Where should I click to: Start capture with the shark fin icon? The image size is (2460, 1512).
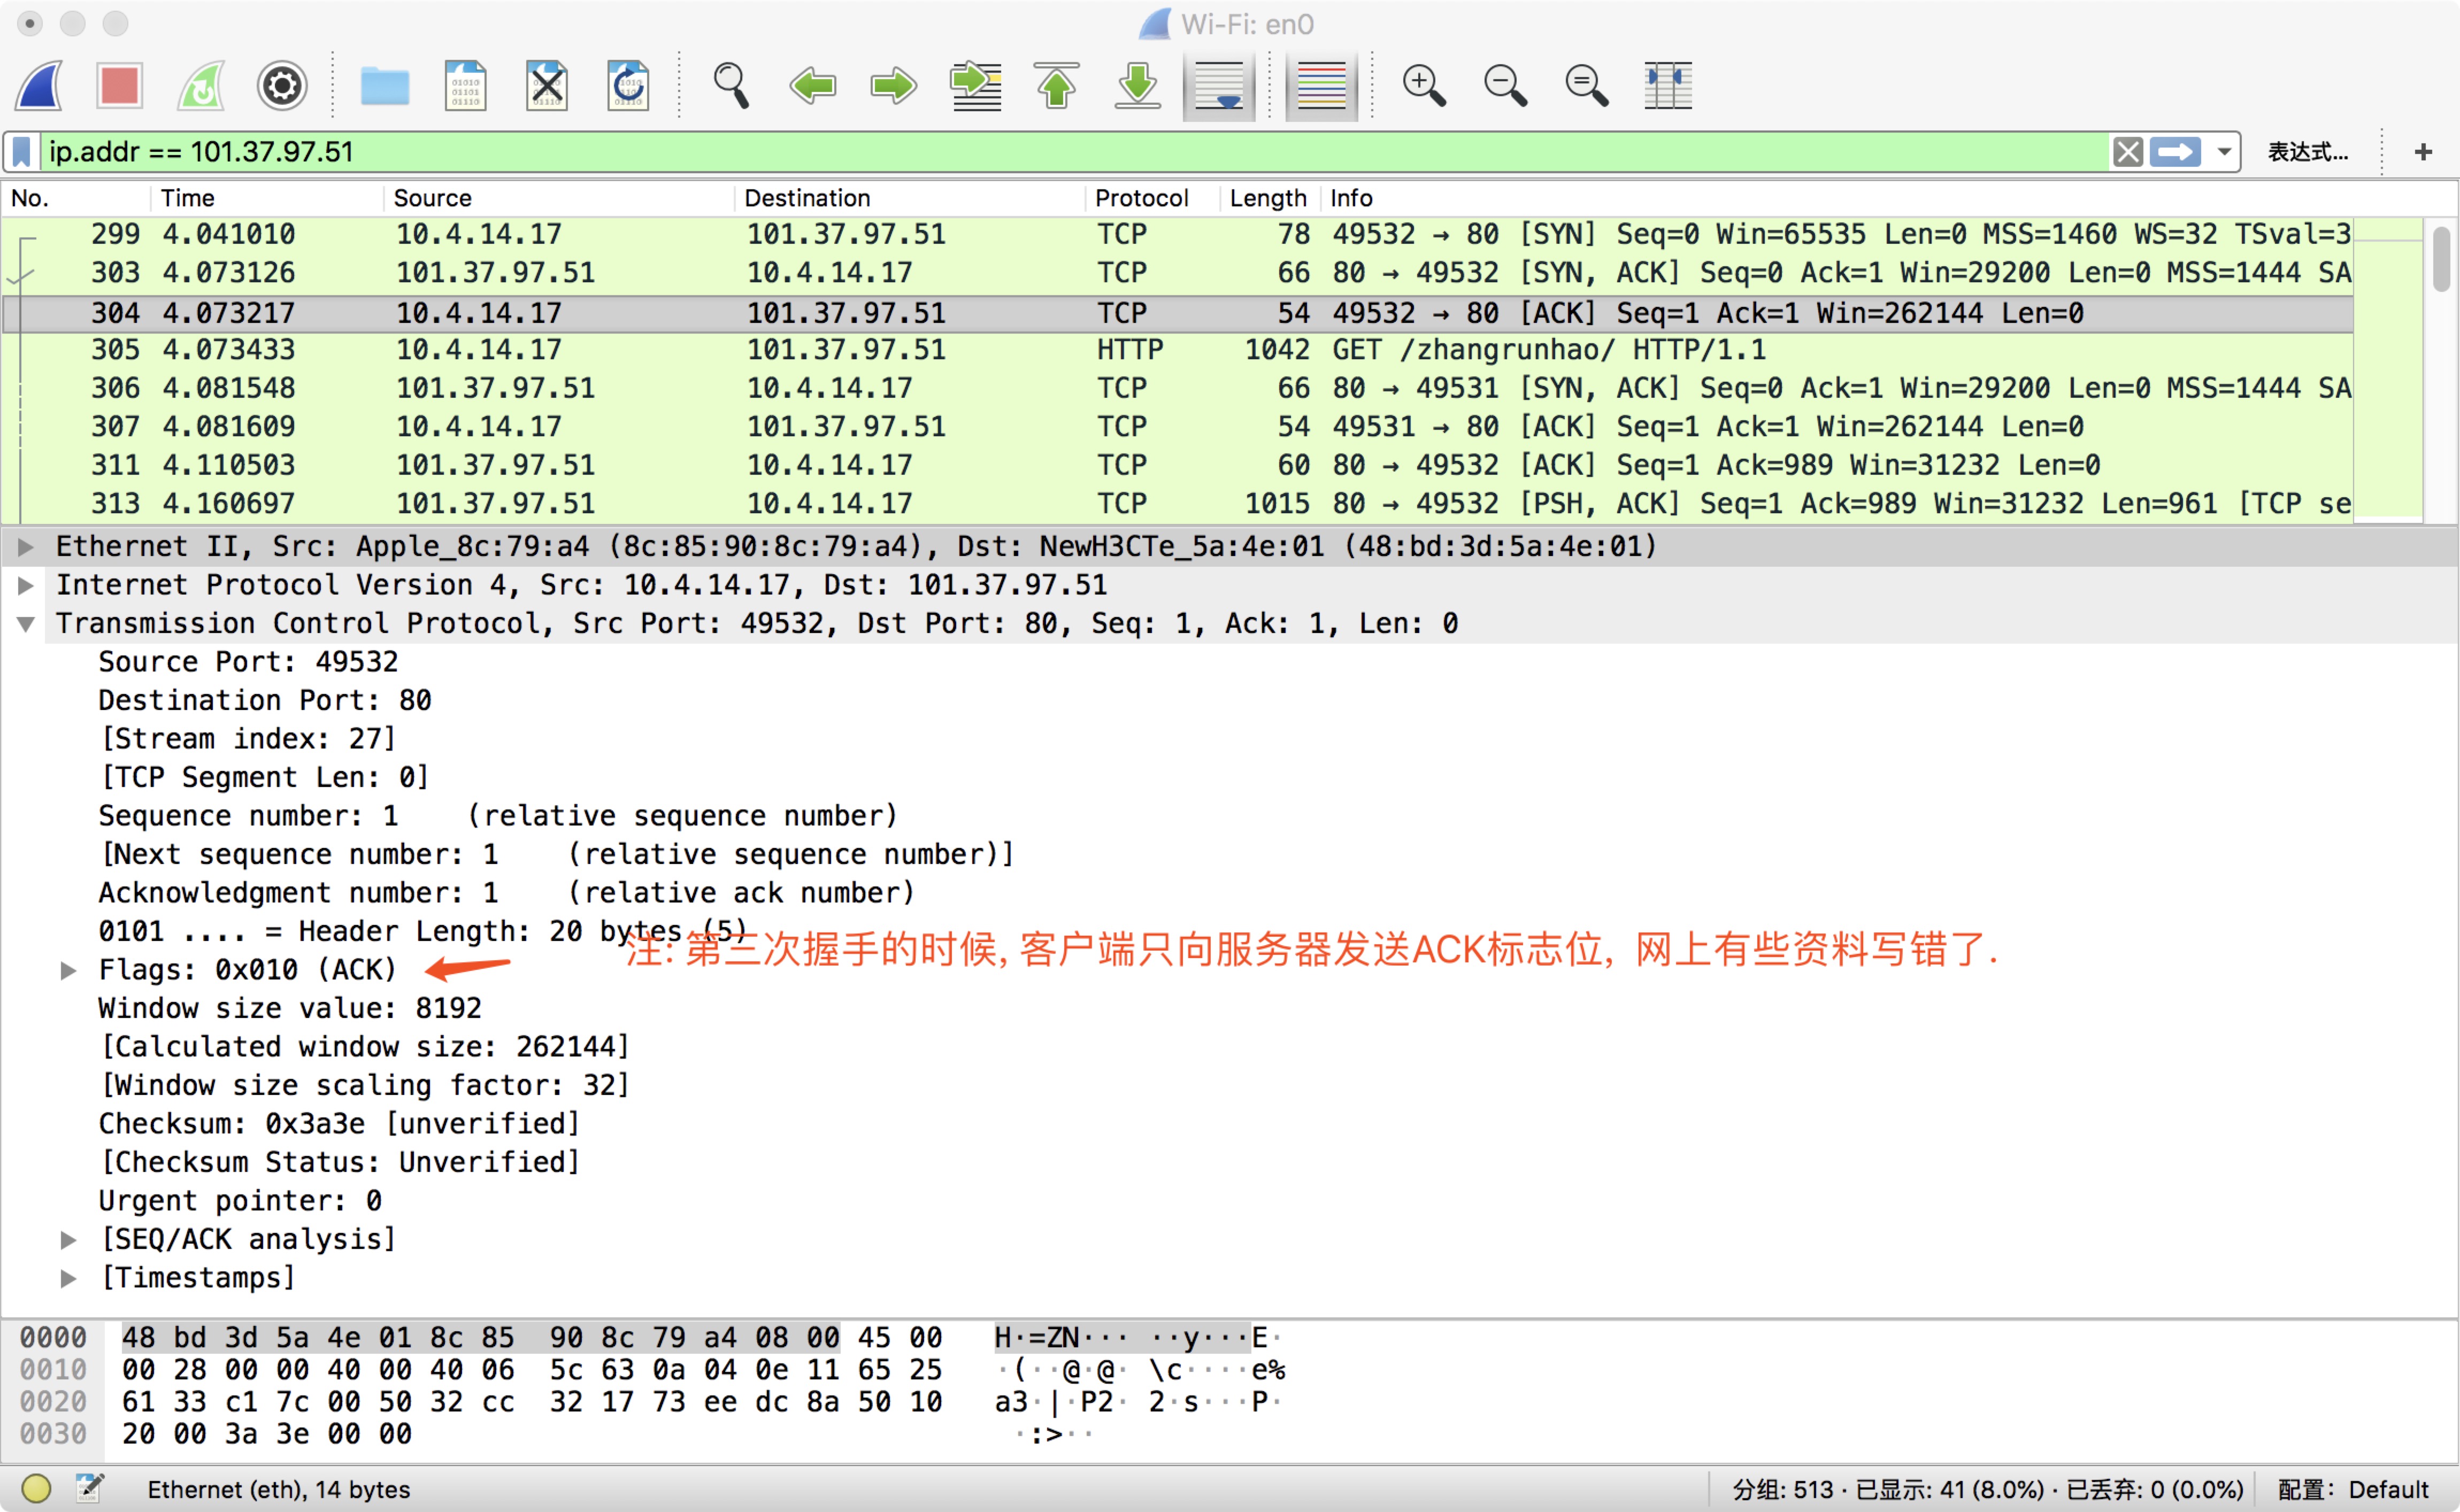40,86
